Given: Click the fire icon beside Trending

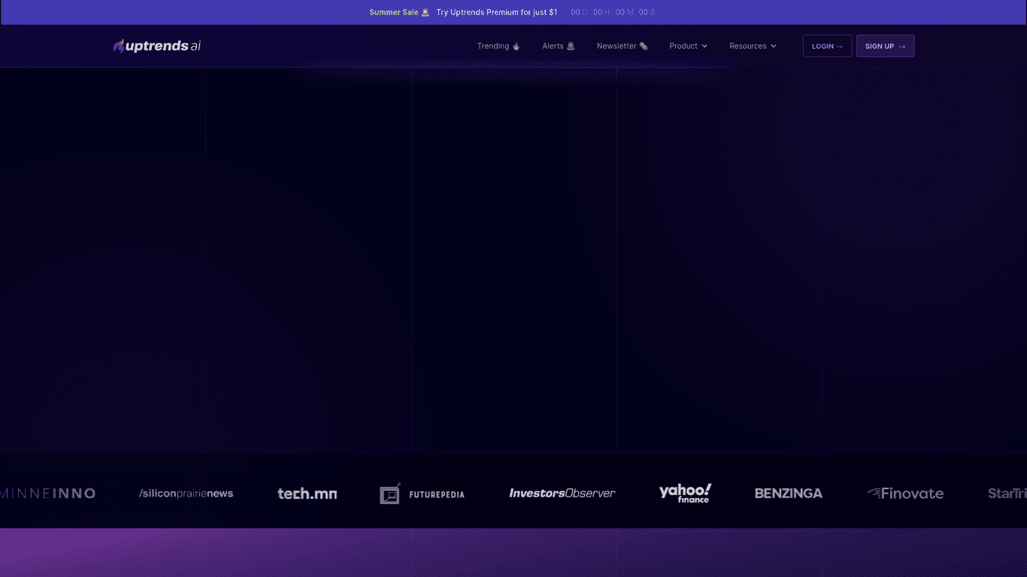Looking at the screenshot, I should pos(517,47).
